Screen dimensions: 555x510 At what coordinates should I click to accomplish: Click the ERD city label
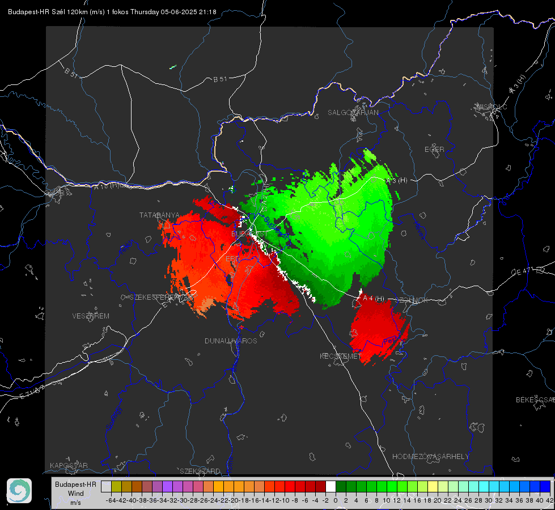coord(232,259)
